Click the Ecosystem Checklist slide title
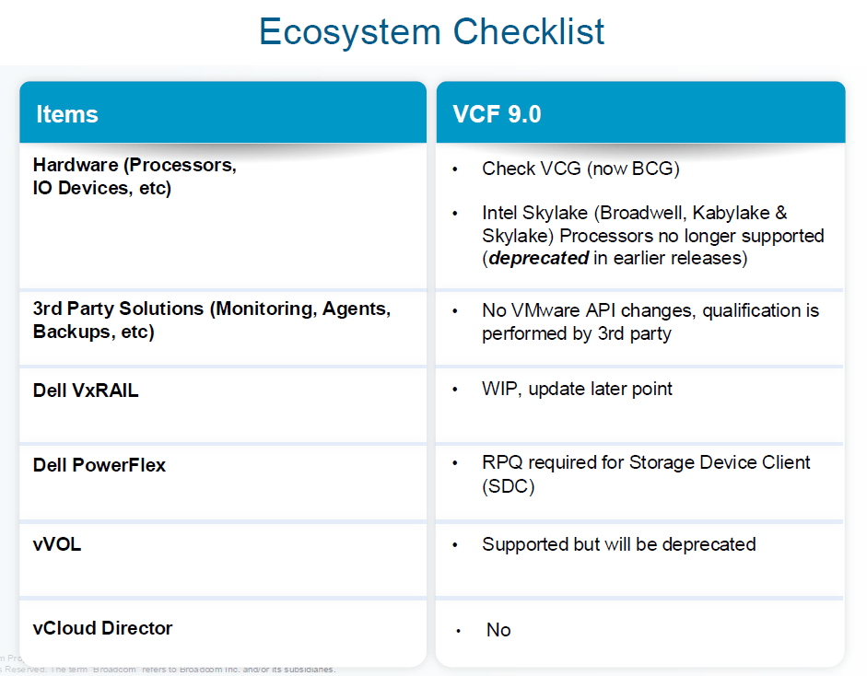The height and width of the screenshot is (676, 867). 431,31
